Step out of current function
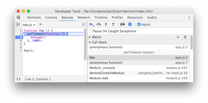Image resolution: width=208 pixels, height=103 pixels. [x=113, y=25]
